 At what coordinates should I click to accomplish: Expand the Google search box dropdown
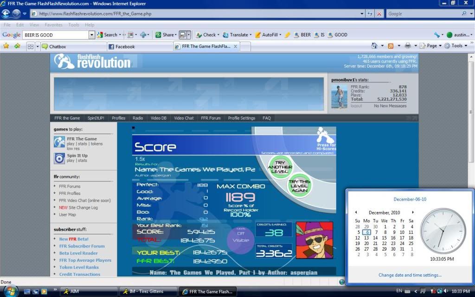point(92,35)
